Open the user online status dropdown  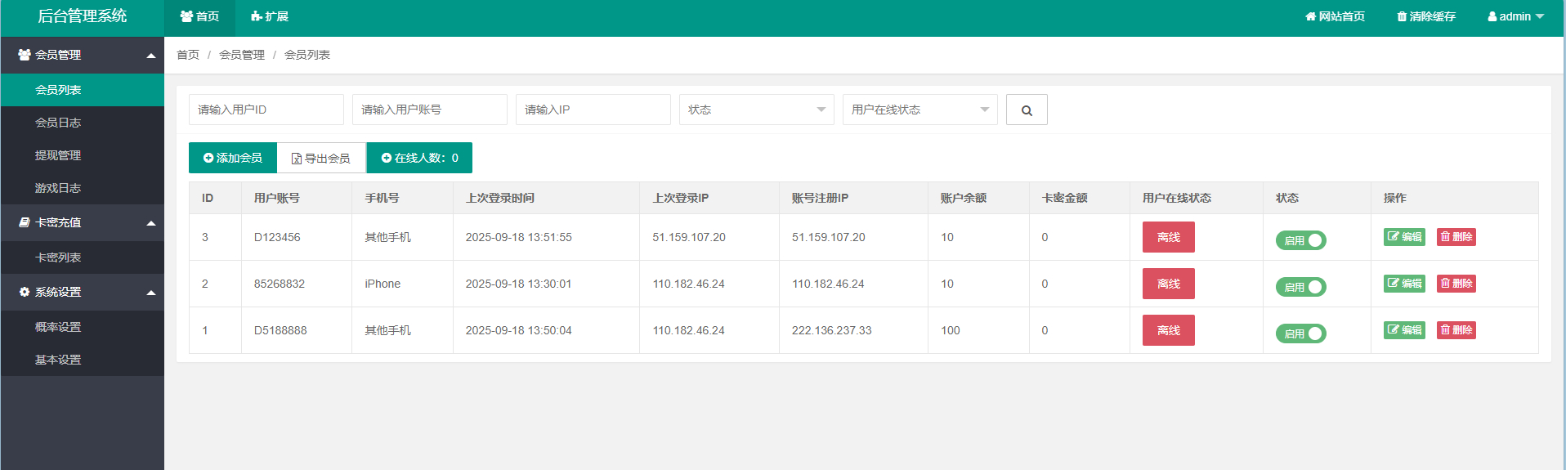point(919,110)
